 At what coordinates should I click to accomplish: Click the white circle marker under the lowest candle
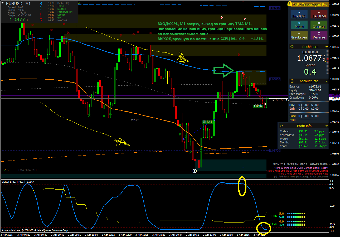click(195, 171)
